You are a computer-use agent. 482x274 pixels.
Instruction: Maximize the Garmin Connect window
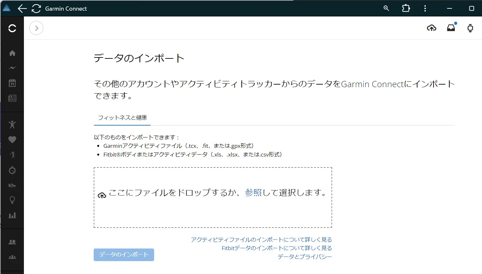pyautogui.click(x=472, y=8)
